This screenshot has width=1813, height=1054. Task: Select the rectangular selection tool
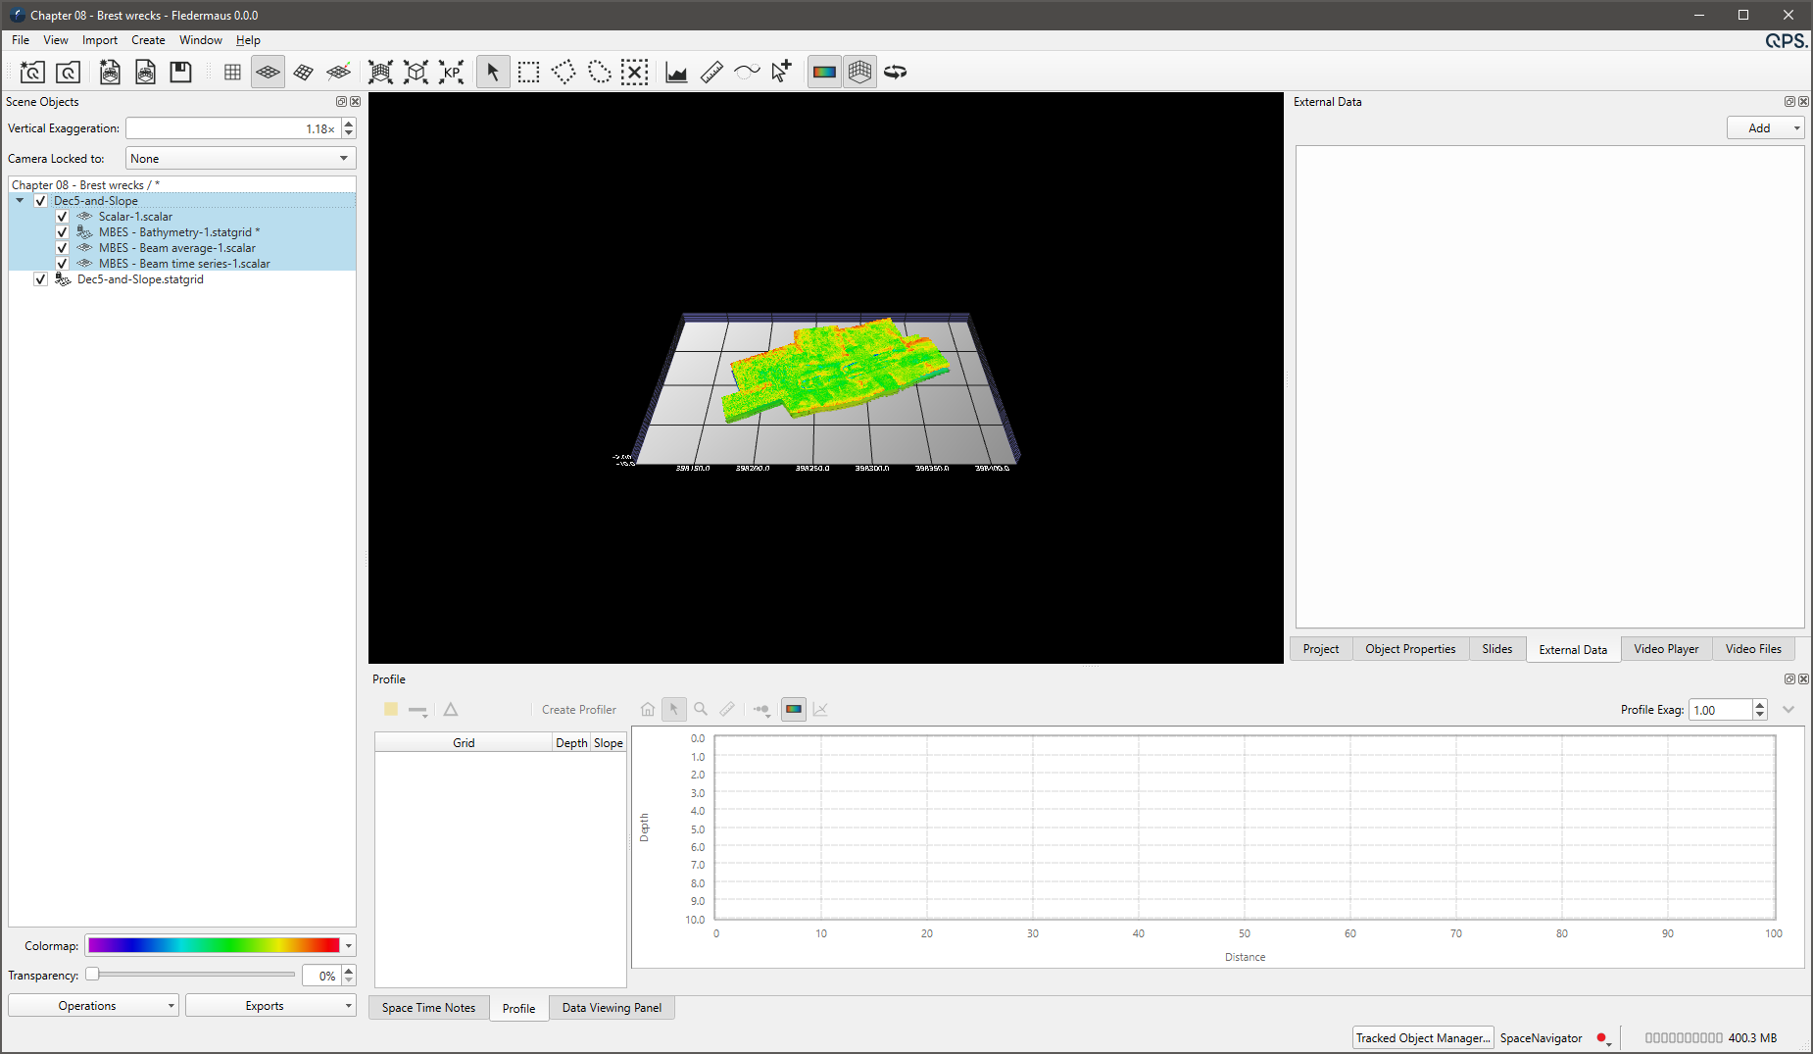coord(528,72)
